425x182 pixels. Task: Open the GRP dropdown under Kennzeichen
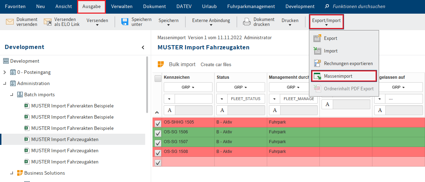(188, 87)
